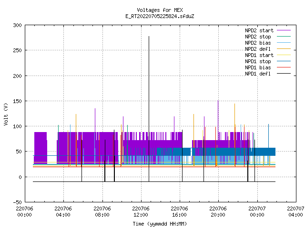Click the 'NPD1 bias' legend label

coord(258,67)
